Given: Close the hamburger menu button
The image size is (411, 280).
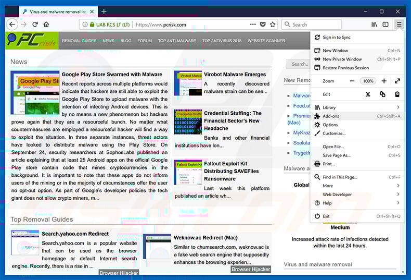Looking at the screenshot, I should coord(399,25).
